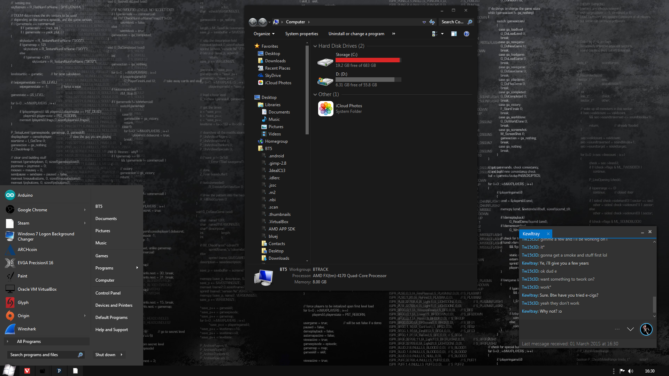Image resolution: width=669 pixels, height=376 pixels.
Task: Open Programs submenu in Start menu
Action: click(117, 268)
